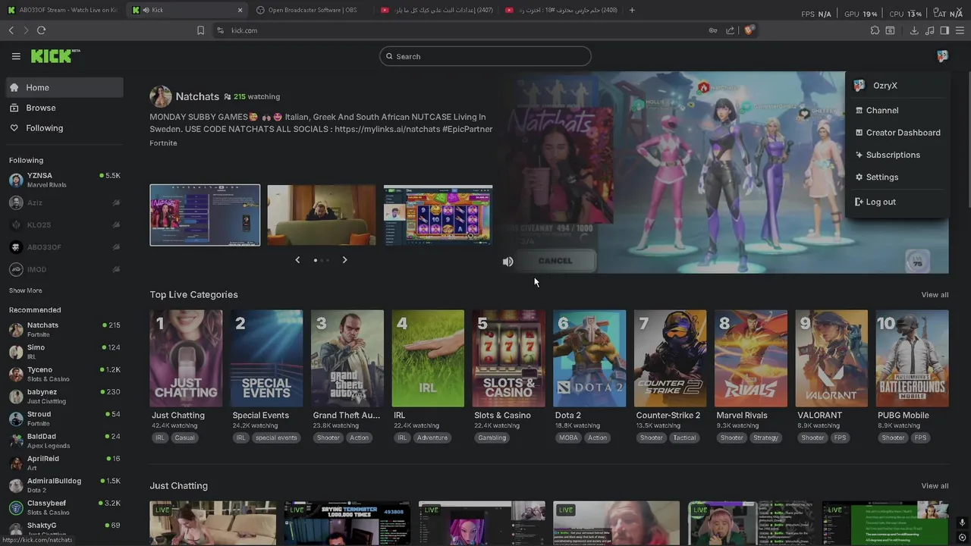Open the PUBG Mobile category card
The image size is (971, 546).
[912, 359]
